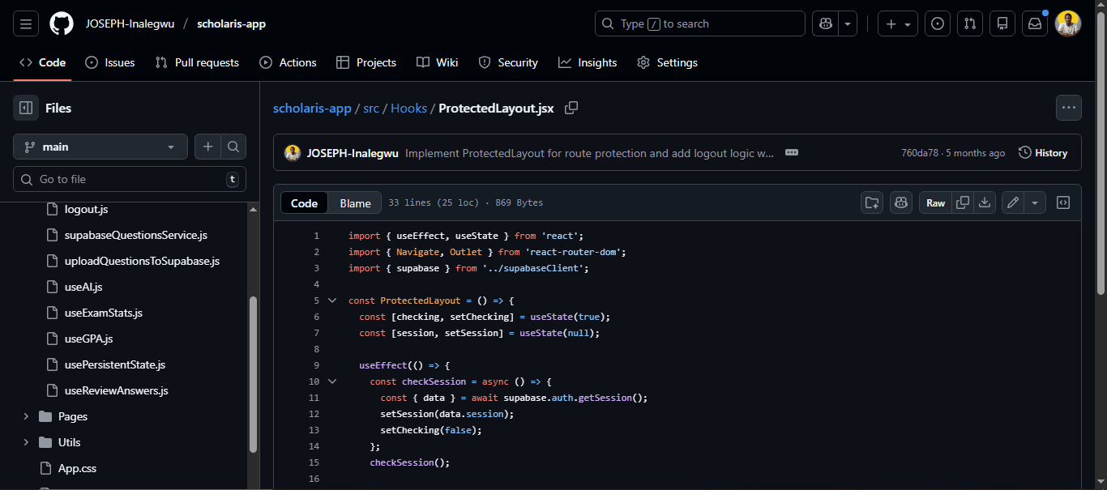Open pull requests from the top bar icon
Image resolution: width=1107 pixels, height=490 pixels.
[970, 23]
